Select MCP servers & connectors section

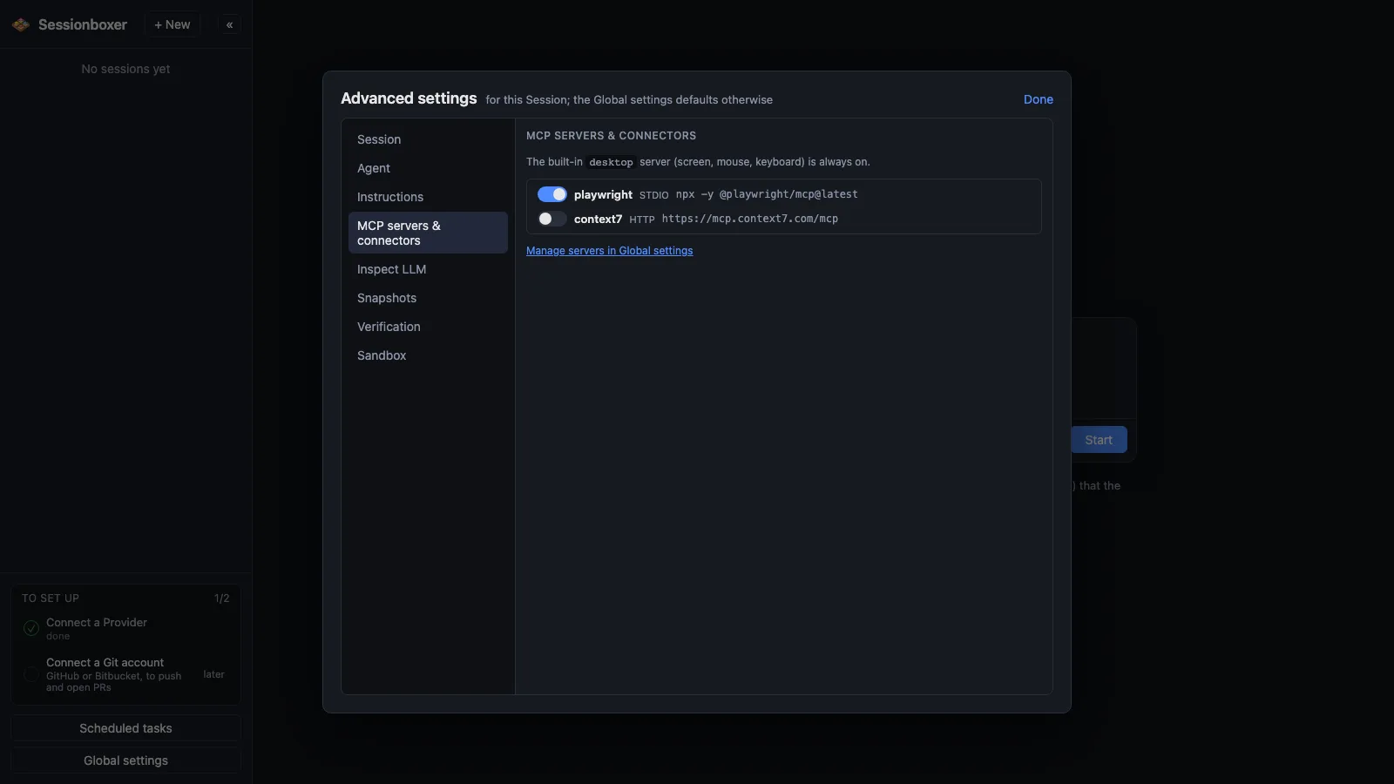pos(428,233)
